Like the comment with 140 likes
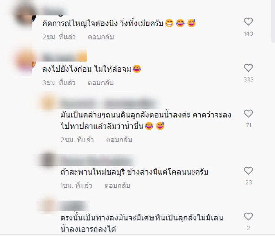This screenshot has width=275, height=237. 248,22
